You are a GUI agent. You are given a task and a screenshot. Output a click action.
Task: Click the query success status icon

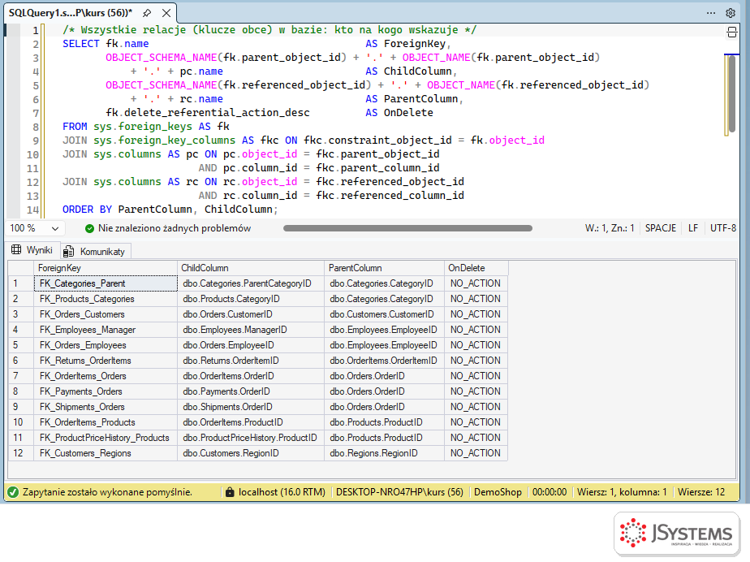coord(13,492)
